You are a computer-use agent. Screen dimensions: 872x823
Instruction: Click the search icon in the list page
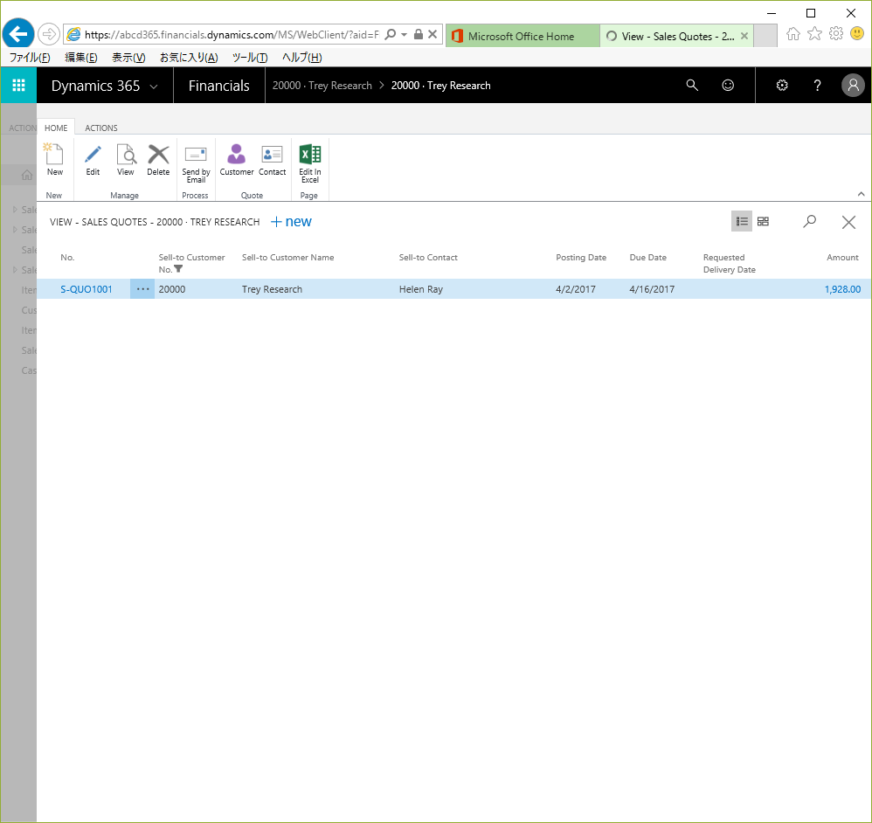click(810, 221)
